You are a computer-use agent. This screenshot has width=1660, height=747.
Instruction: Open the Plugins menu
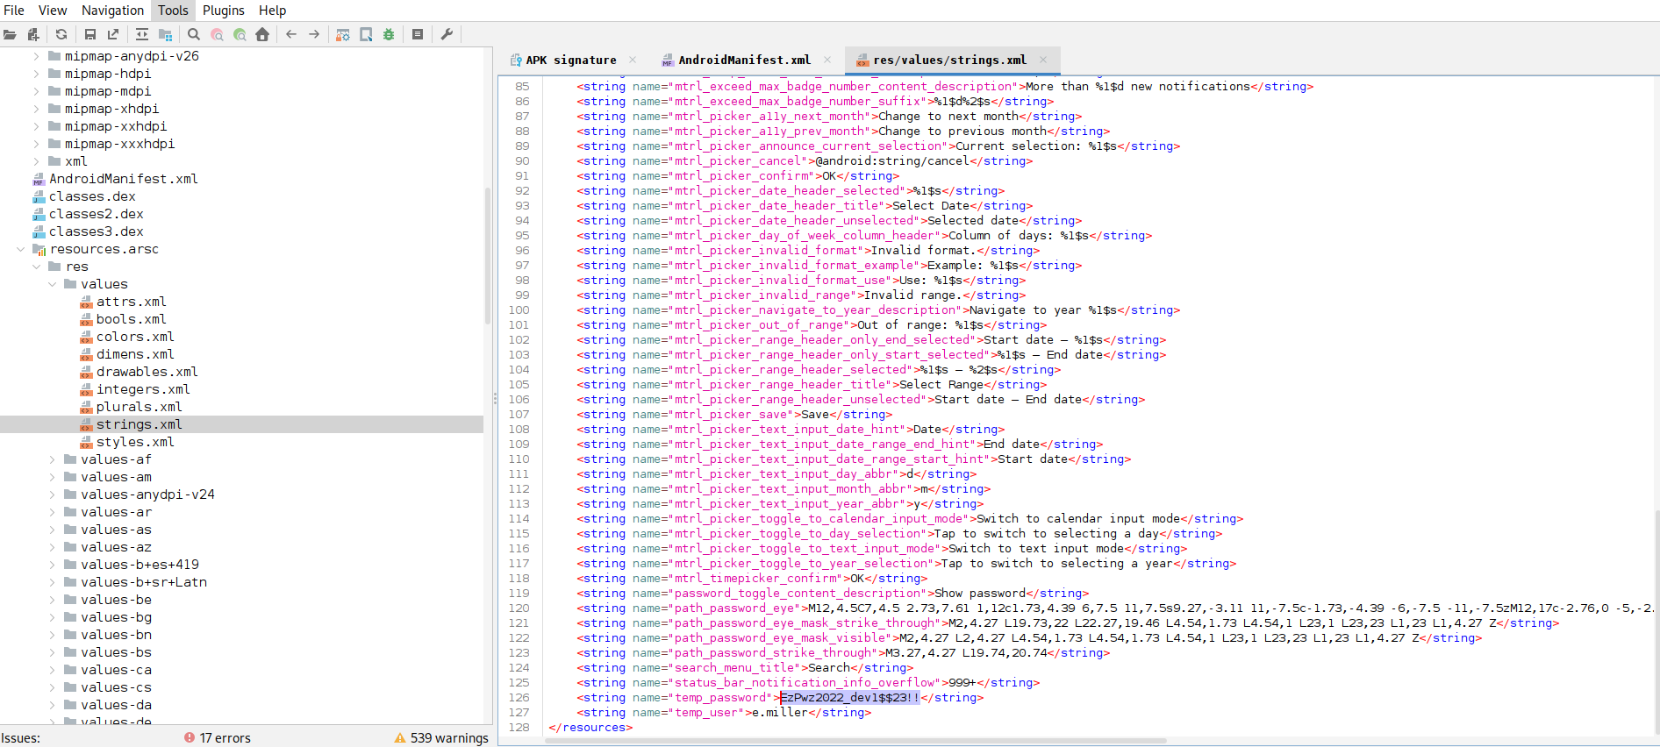224,11
